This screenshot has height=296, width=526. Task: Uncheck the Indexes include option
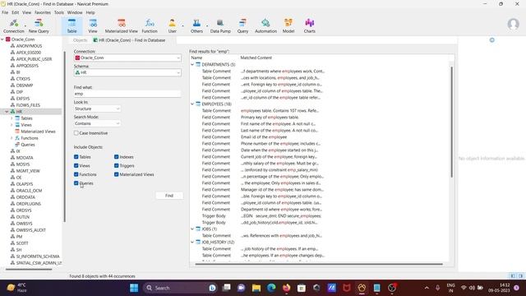(x=117, y=157)
